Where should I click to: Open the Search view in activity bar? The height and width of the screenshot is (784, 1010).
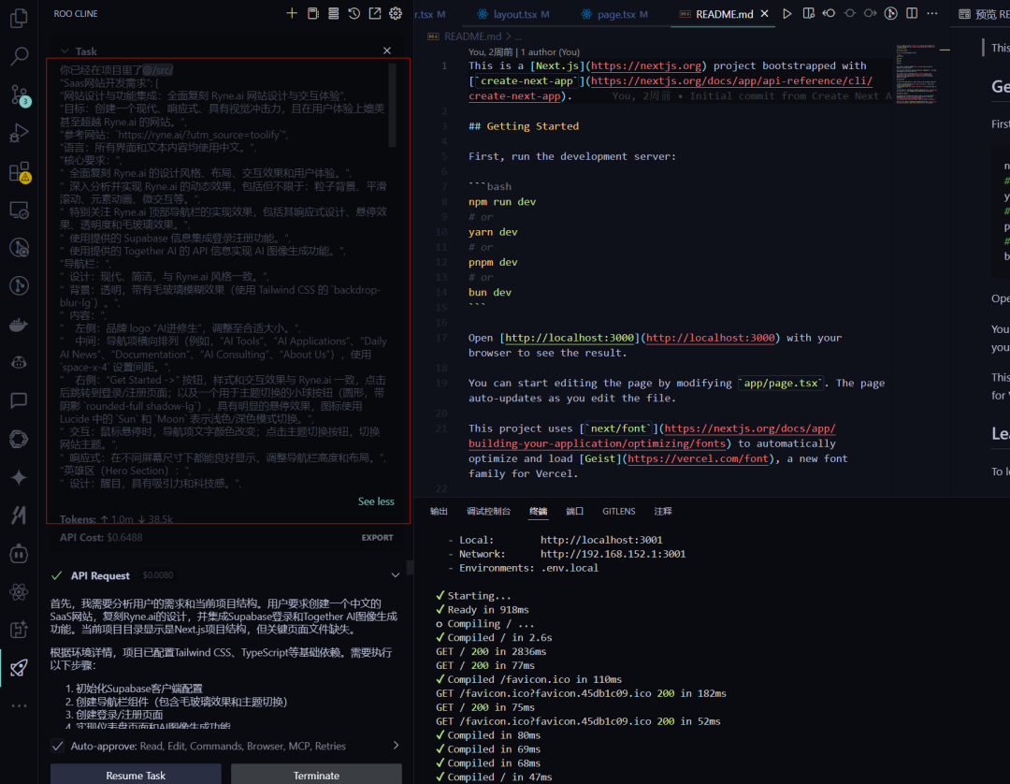point(19,56)
